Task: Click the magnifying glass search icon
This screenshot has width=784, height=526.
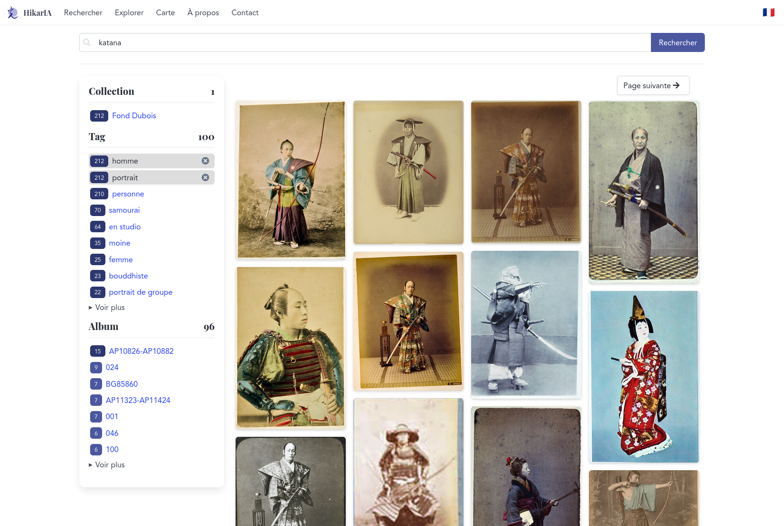Action: [87, 42]
